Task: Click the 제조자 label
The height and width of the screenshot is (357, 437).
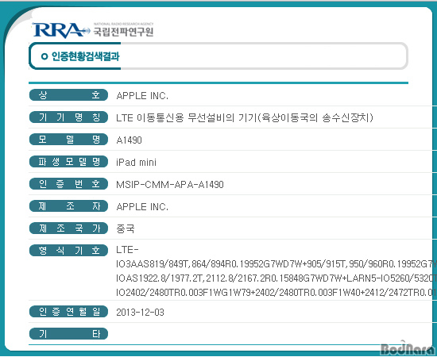Action: (68, 206)
